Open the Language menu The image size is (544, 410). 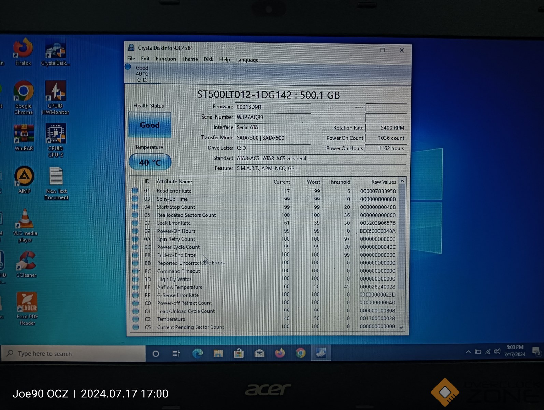(x=247, y=60)
